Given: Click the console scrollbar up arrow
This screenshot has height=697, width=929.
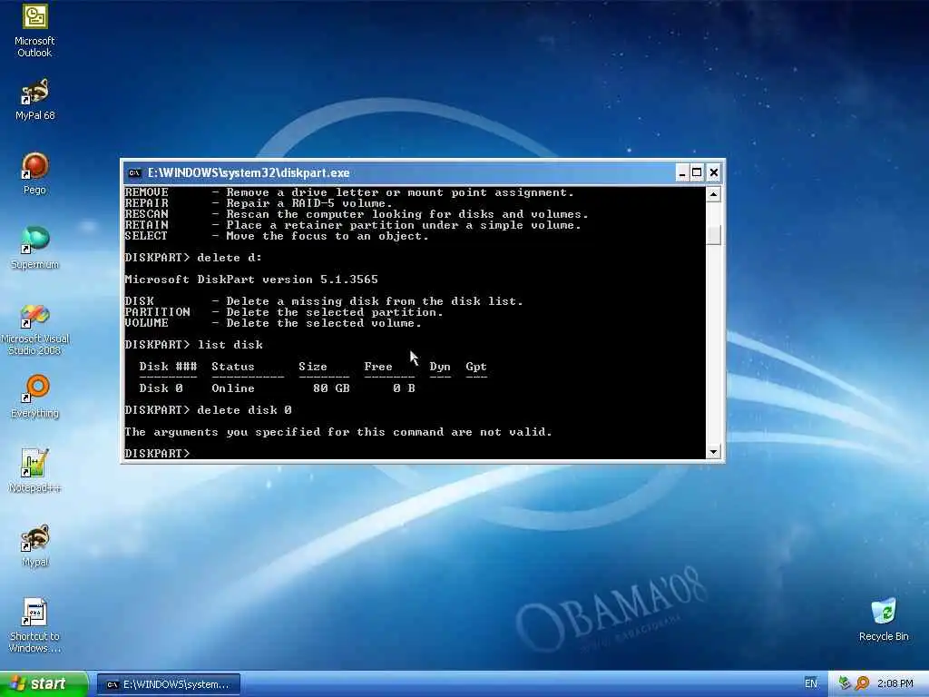Looking at the screenshot, I should (713, 194).
